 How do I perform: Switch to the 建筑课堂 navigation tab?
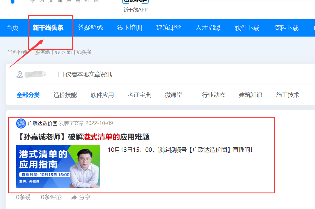[x=169, y=27]
